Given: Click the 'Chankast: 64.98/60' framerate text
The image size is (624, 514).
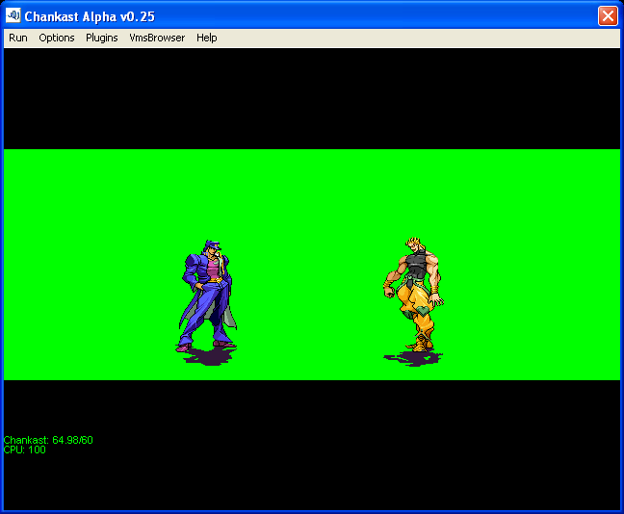Looking at the screenshot, I should coord(48,440).
